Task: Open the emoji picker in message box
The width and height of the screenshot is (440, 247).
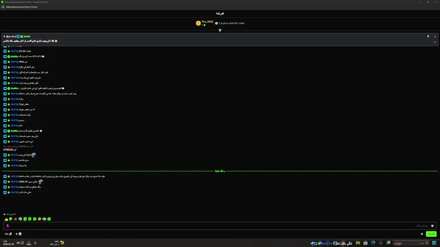Action: click(432, 226)
